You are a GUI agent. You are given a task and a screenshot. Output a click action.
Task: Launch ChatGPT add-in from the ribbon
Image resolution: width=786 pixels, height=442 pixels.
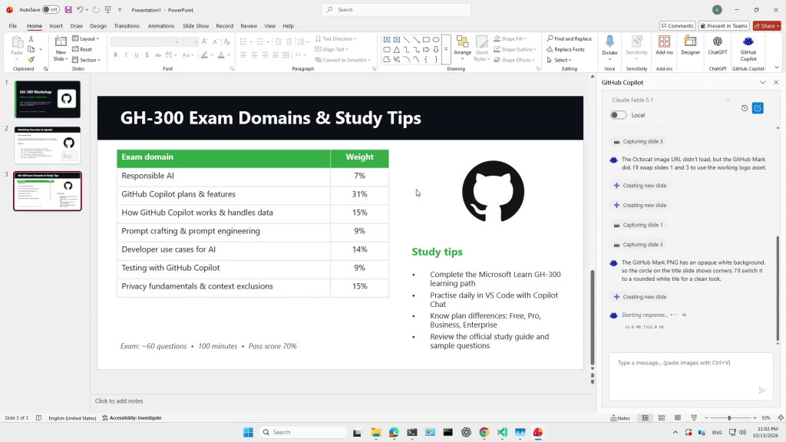click(718, 45)
